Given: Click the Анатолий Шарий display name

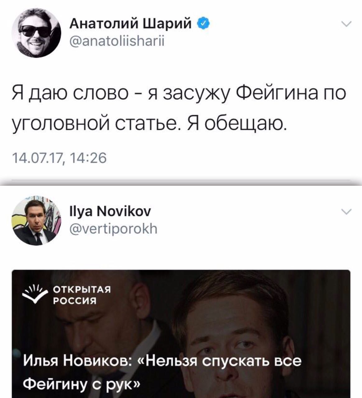Looking at the screenshot, I should (x=131, y=23).
